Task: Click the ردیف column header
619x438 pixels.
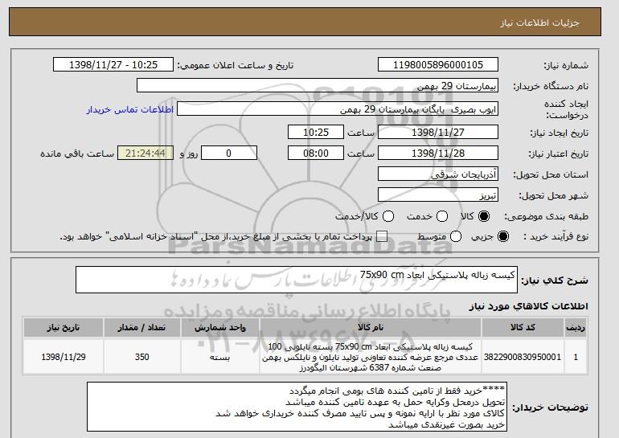Action: point(576,328)
